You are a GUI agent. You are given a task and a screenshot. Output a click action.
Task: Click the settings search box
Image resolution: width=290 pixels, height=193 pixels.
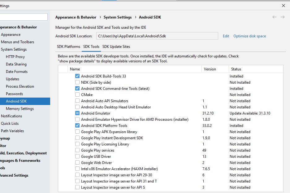pos(23,17)
